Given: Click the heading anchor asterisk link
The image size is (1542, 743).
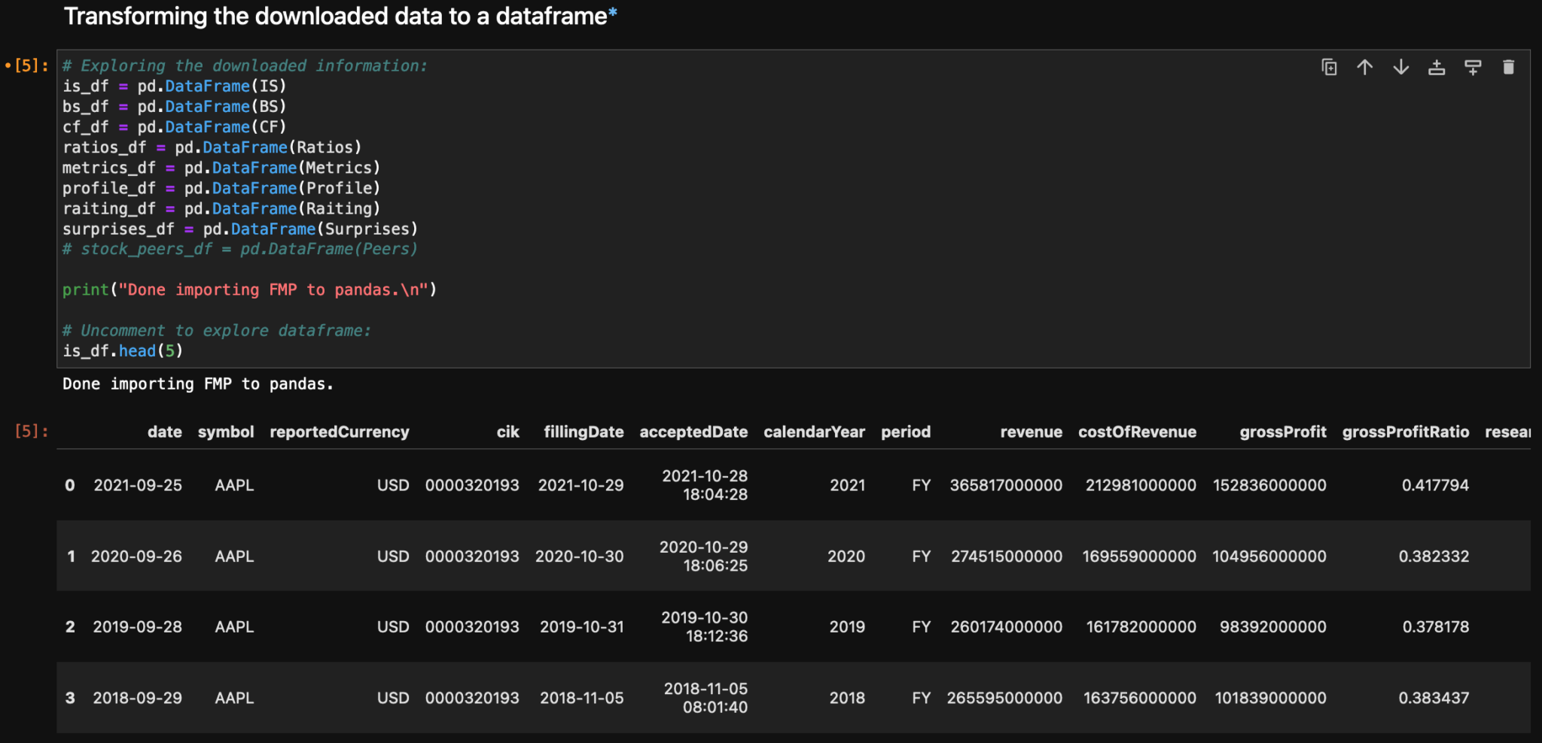Looking at the screenshot, I should [x=612, y=14].
